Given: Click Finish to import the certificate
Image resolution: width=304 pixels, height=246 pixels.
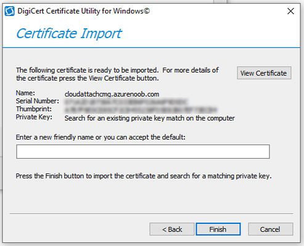Looking at the screenshot, I should pyautogui.click(x=218, y=229).
